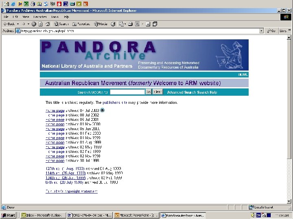Open the Tools menu

point(55,17)
